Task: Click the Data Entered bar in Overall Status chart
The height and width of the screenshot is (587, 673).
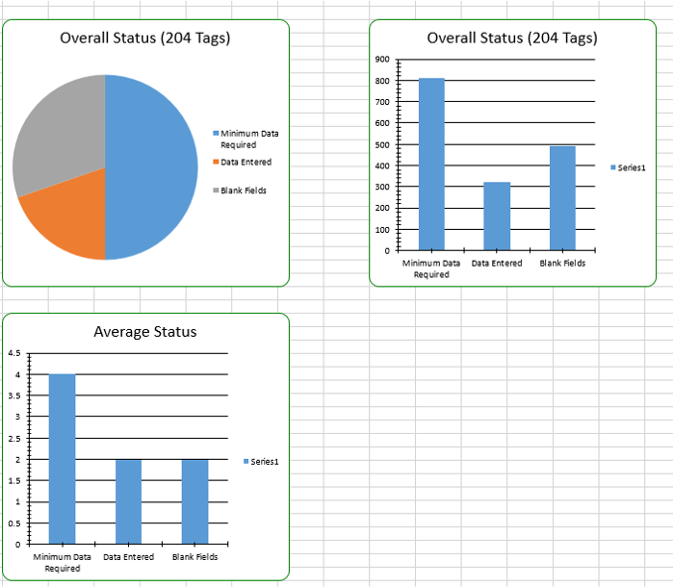Action: pyautogui.click(x=497, y=217)
